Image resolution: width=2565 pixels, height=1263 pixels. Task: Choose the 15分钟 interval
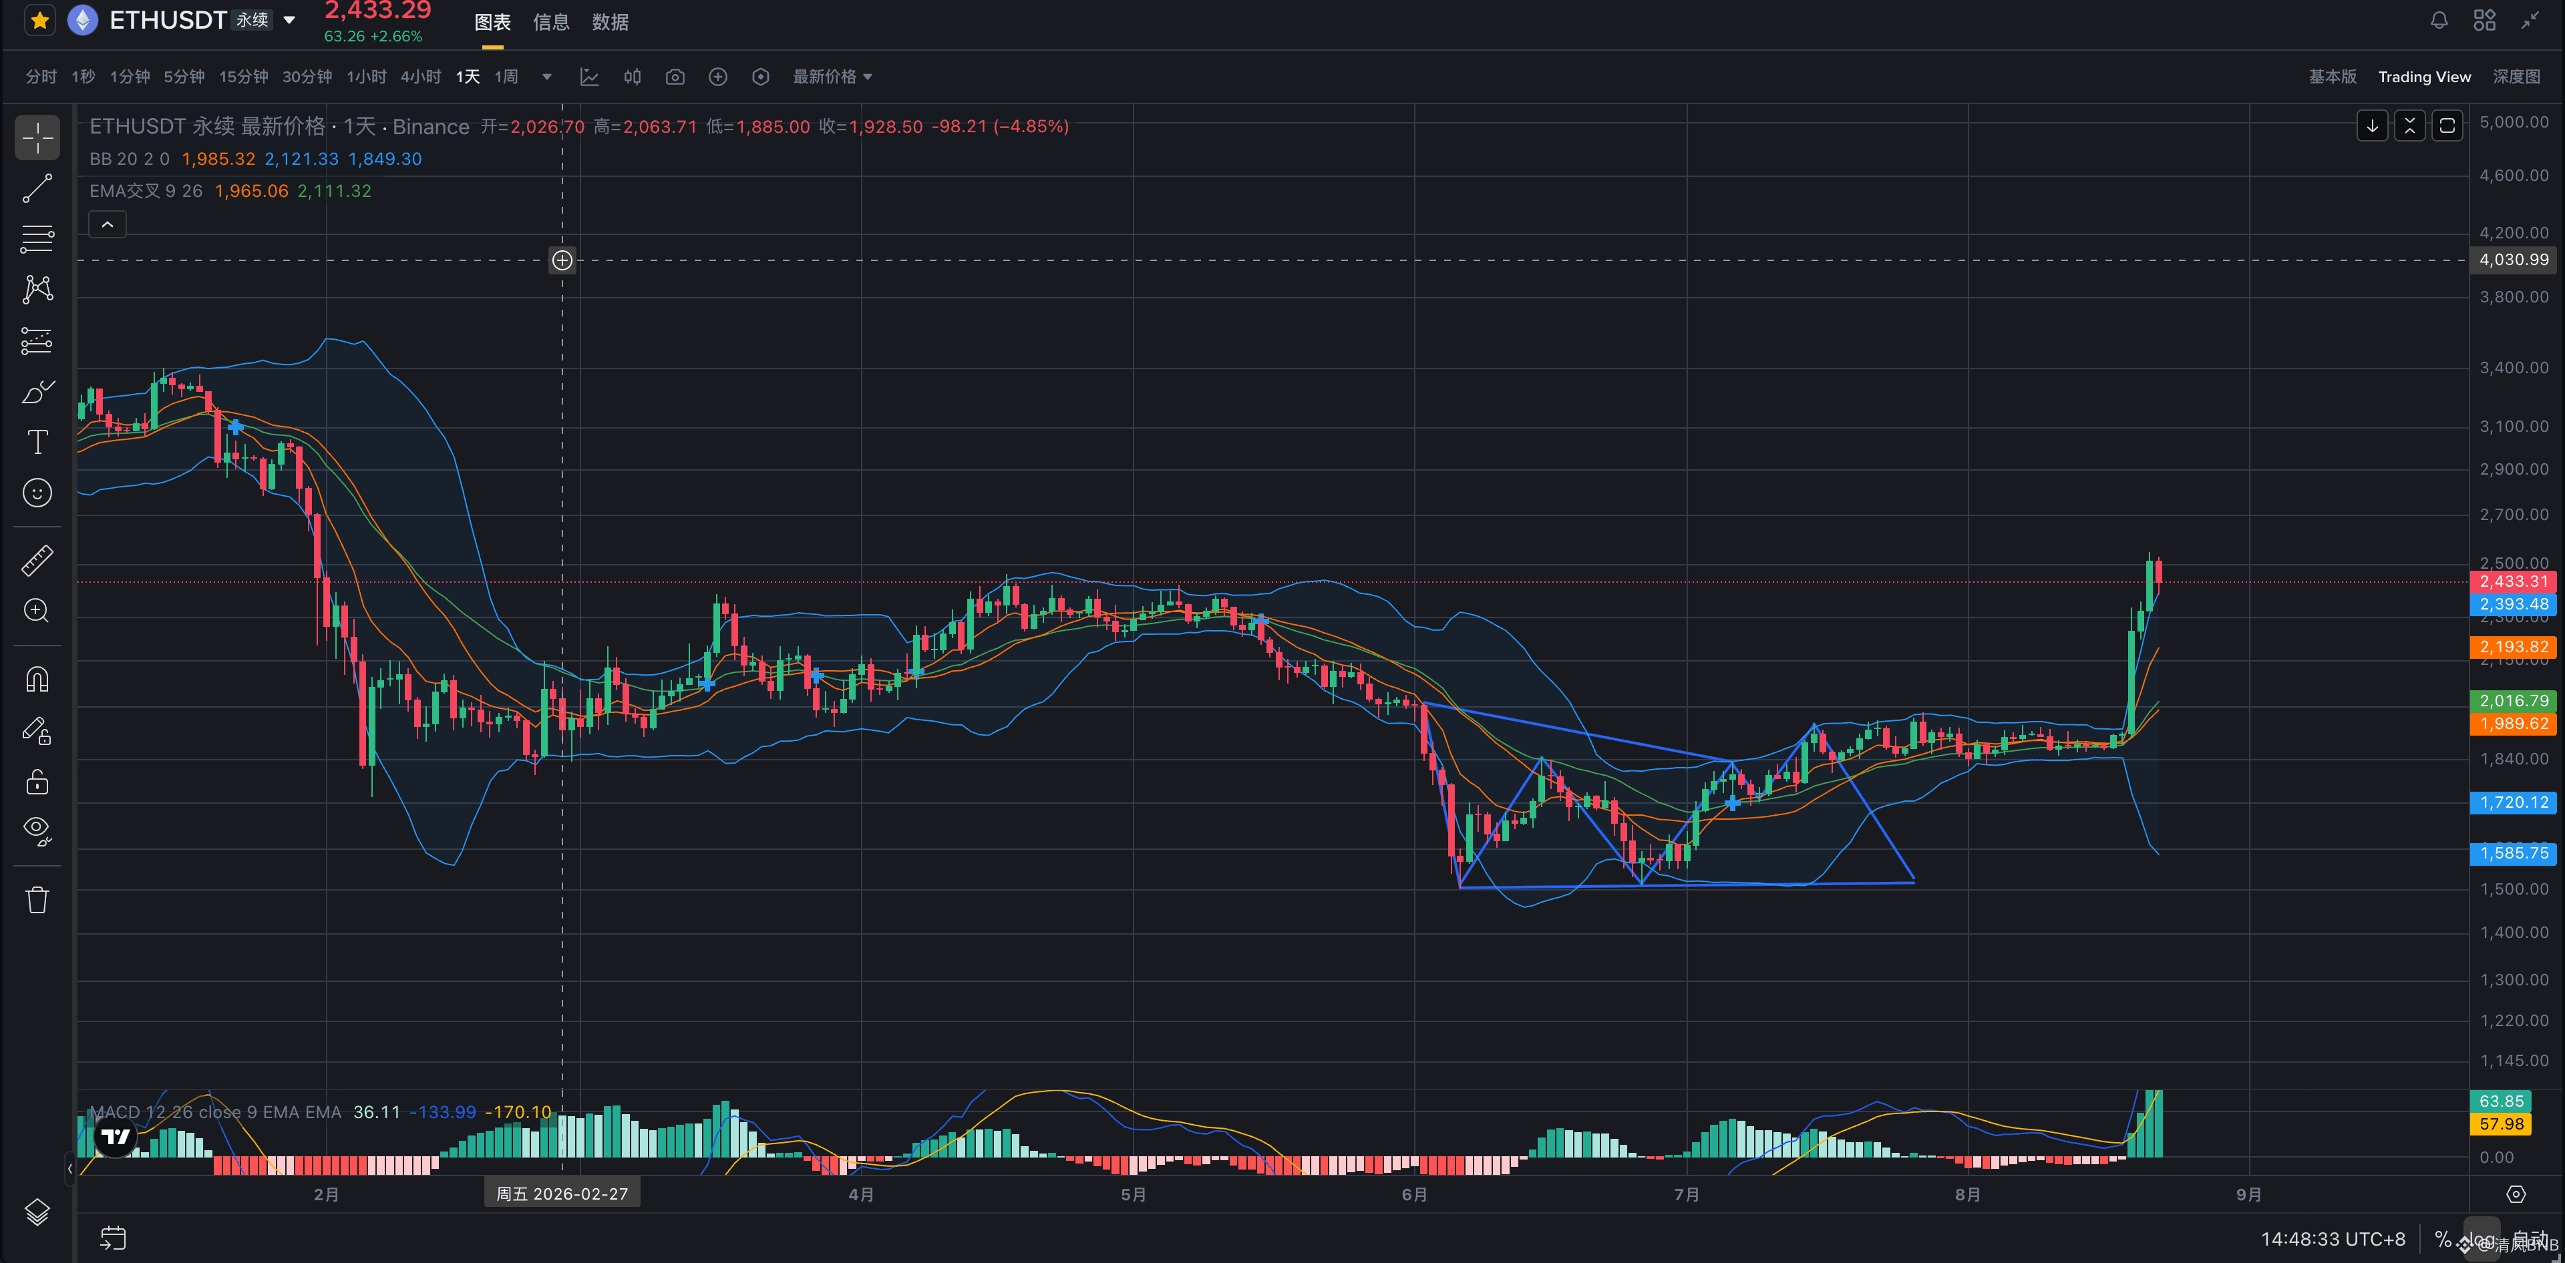[x=244, y=77]
